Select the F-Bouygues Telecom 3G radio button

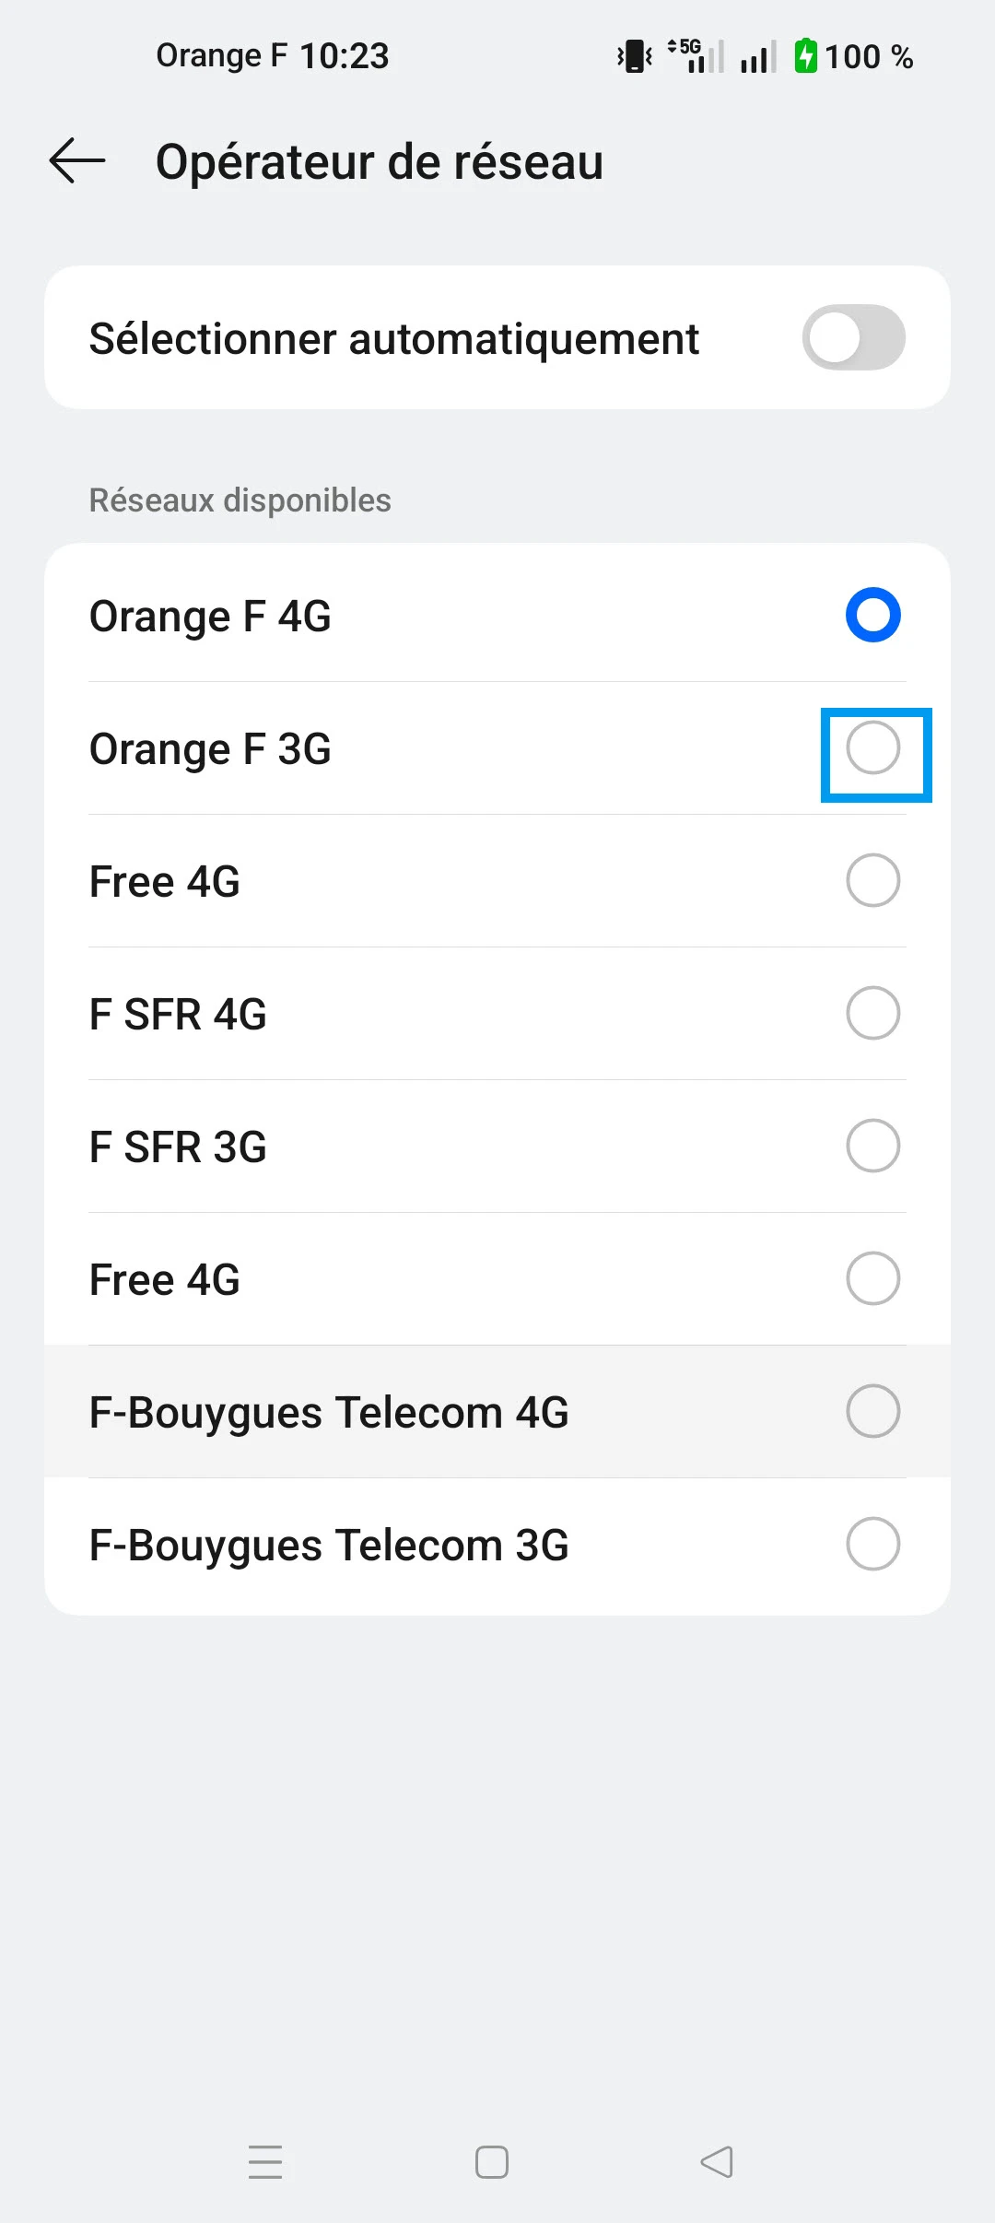873,1544
